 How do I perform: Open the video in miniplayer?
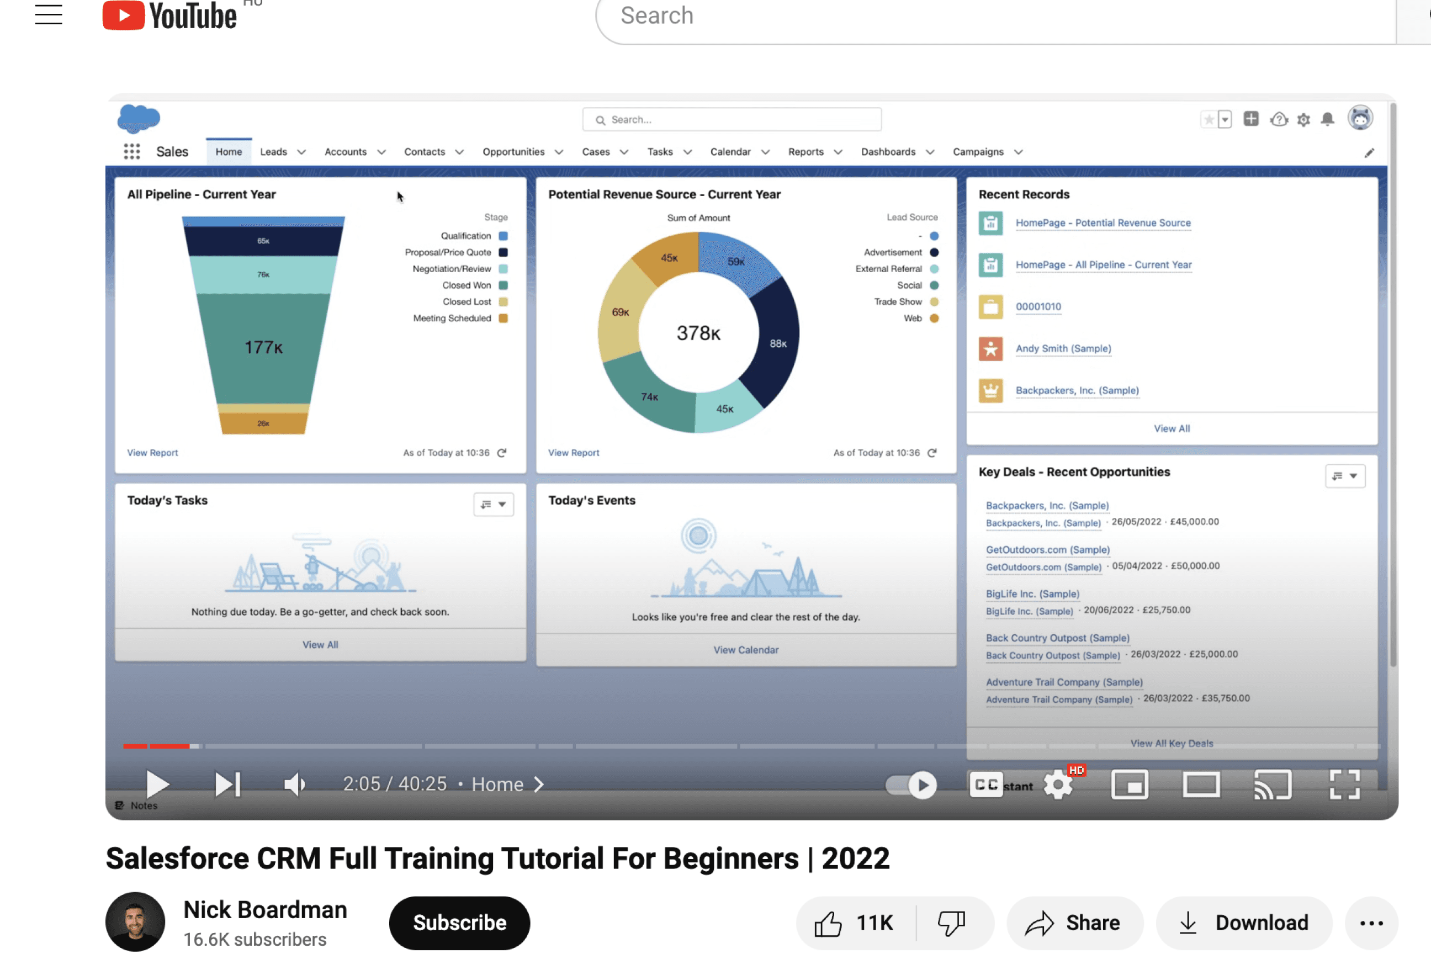[1130, 785]
